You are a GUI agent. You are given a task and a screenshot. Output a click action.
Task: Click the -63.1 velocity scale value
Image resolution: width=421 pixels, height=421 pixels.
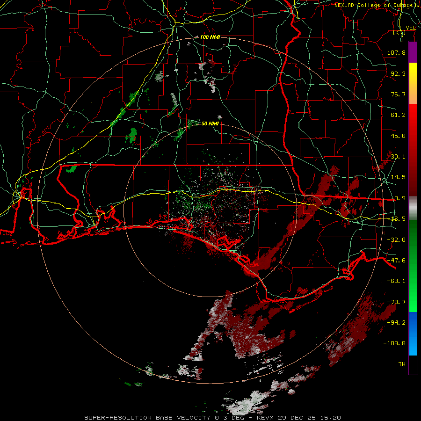pyautogui.click(x=396, y=281)
